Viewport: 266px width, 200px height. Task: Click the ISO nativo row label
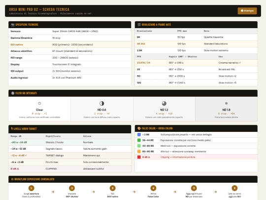point(17,44)
